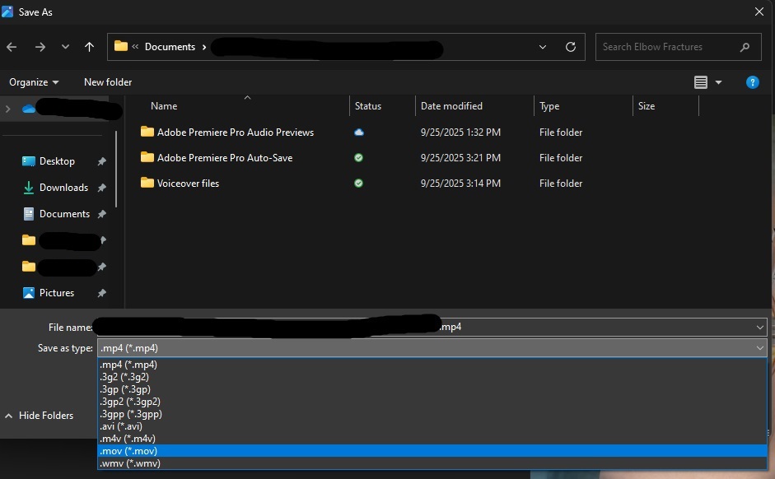Click the Documents breadcrumb in address bar
775x479 pixels.
pos(170,47)
